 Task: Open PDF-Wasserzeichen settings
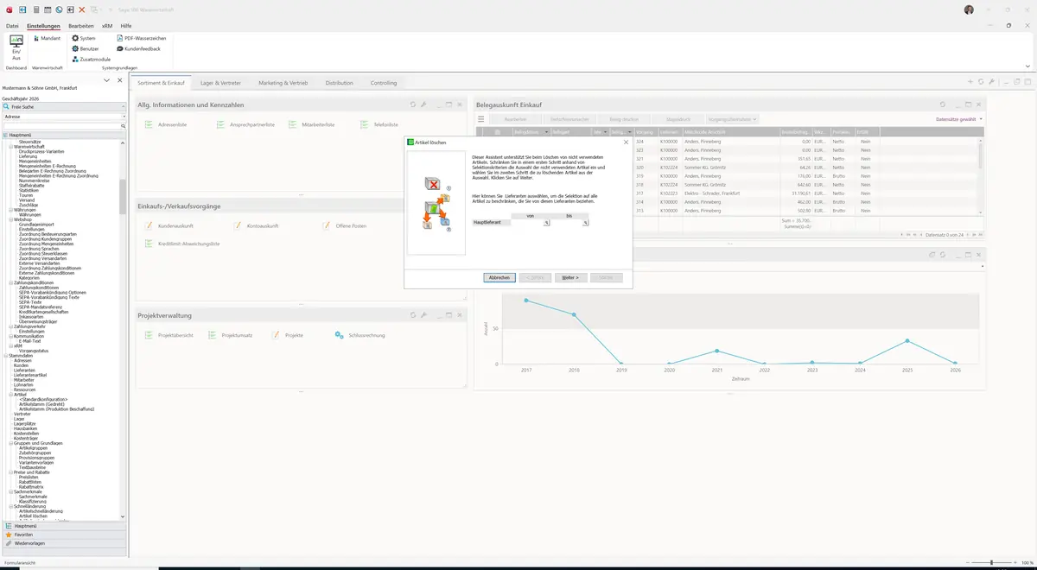tap(141, 39)
